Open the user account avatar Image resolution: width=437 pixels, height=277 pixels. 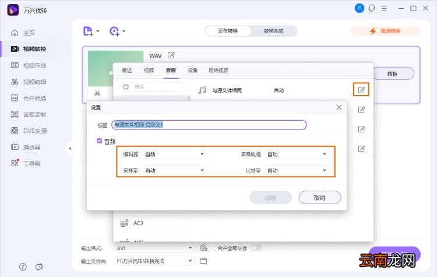360,8
